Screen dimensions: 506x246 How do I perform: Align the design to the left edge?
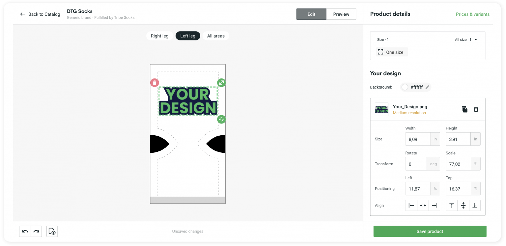(411, 205)
